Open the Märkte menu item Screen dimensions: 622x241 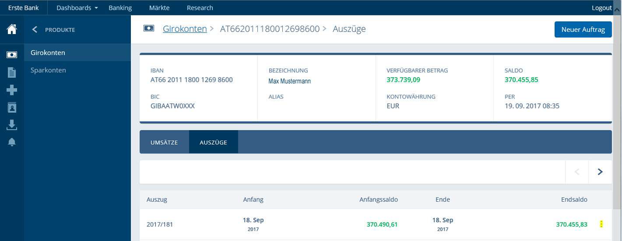coord(160,8)
